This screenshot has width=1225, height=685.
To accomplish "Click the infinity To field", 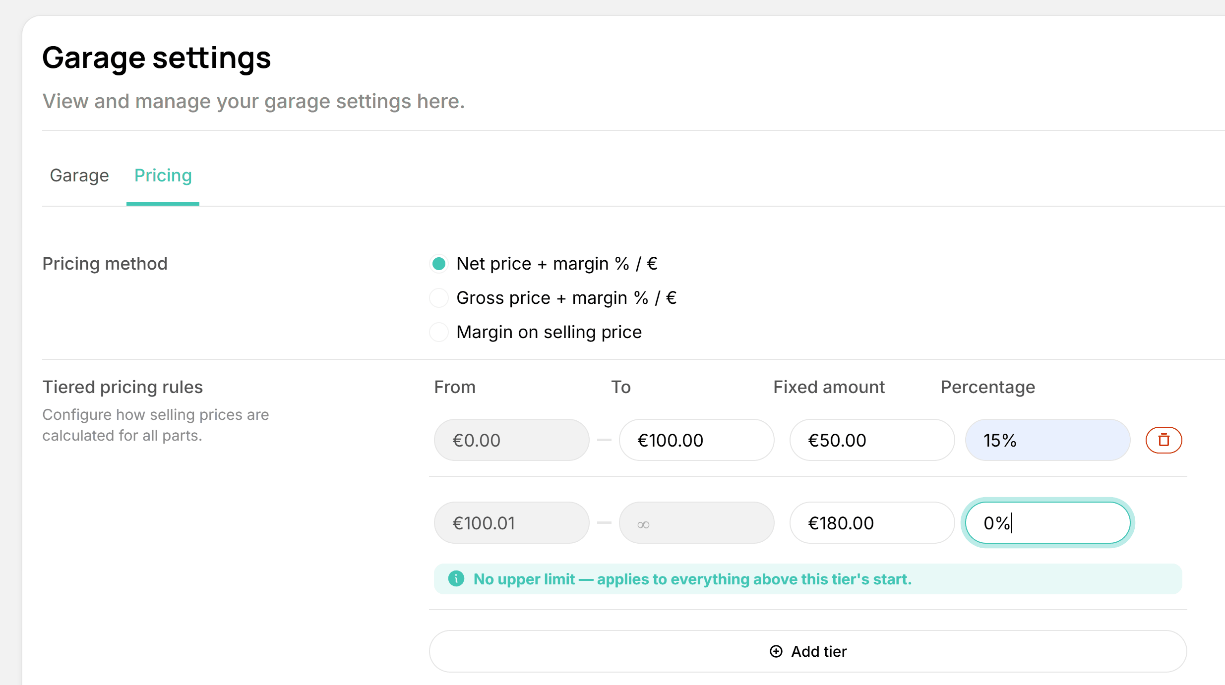I will (696, 523).
